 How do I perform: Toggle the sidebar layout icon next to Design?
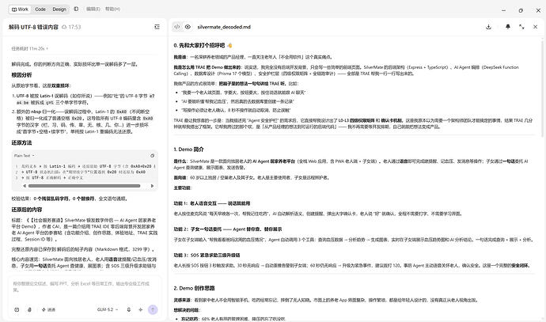(x=76, y=9)
